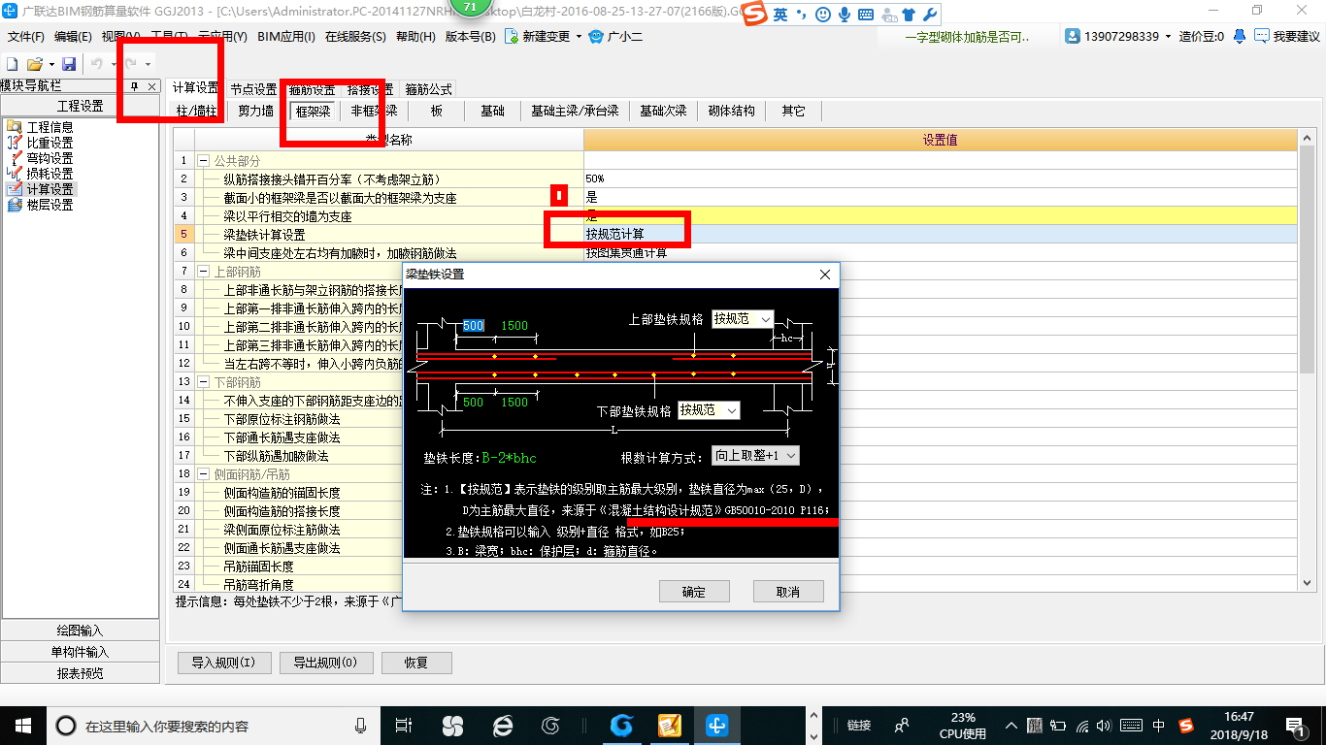Click the Sogou wrench settings icon
Viewport: 1326px width, 745px height.
coord(929,15)
